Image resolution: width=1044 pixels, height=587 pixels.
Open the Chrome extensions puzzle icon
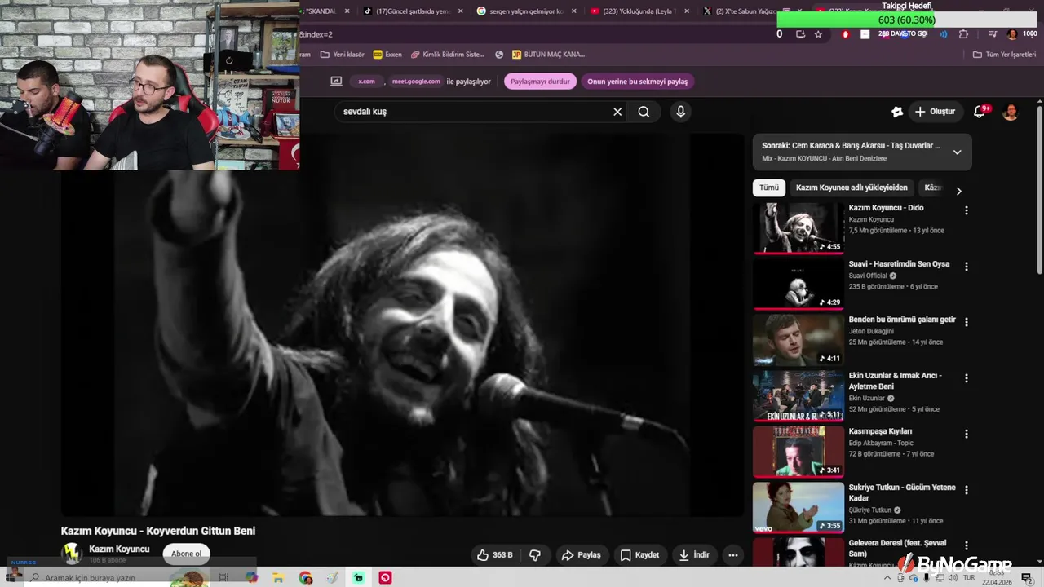(x=963, y=34)
